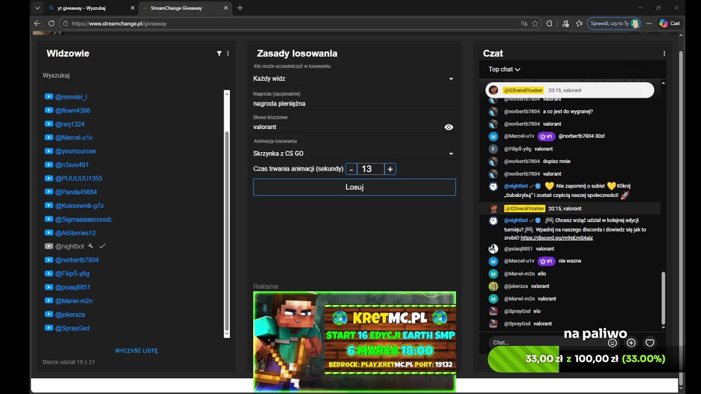Select viewer @AiStorries12 in the list
The image size is (701, 394).
click(76, 233)
